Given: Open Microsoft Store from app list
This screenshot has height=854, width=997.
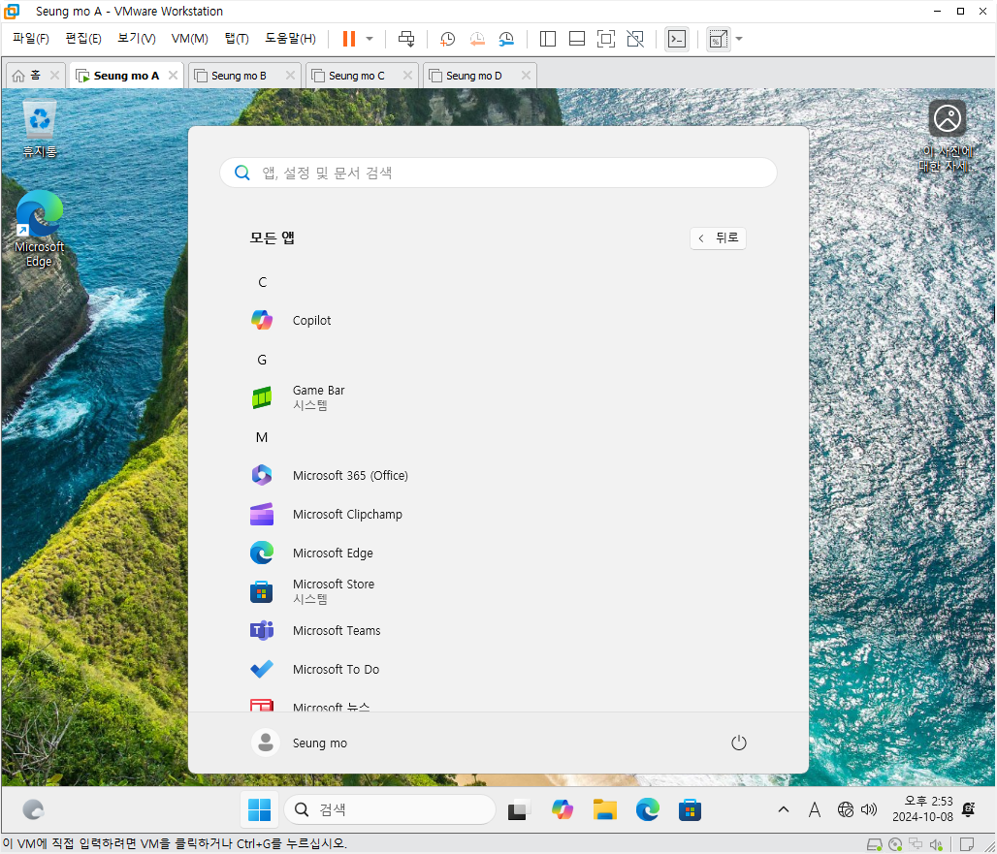Looking at the screenshot, I should 498,591.
